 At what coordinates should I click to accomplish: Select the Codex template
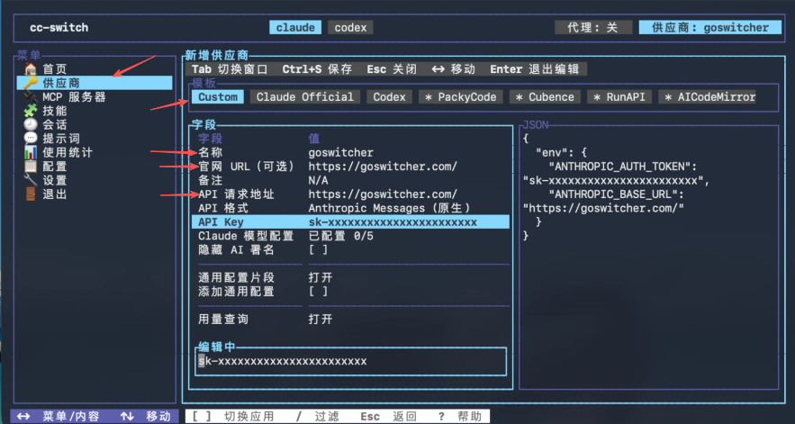(x=389, y=97)
